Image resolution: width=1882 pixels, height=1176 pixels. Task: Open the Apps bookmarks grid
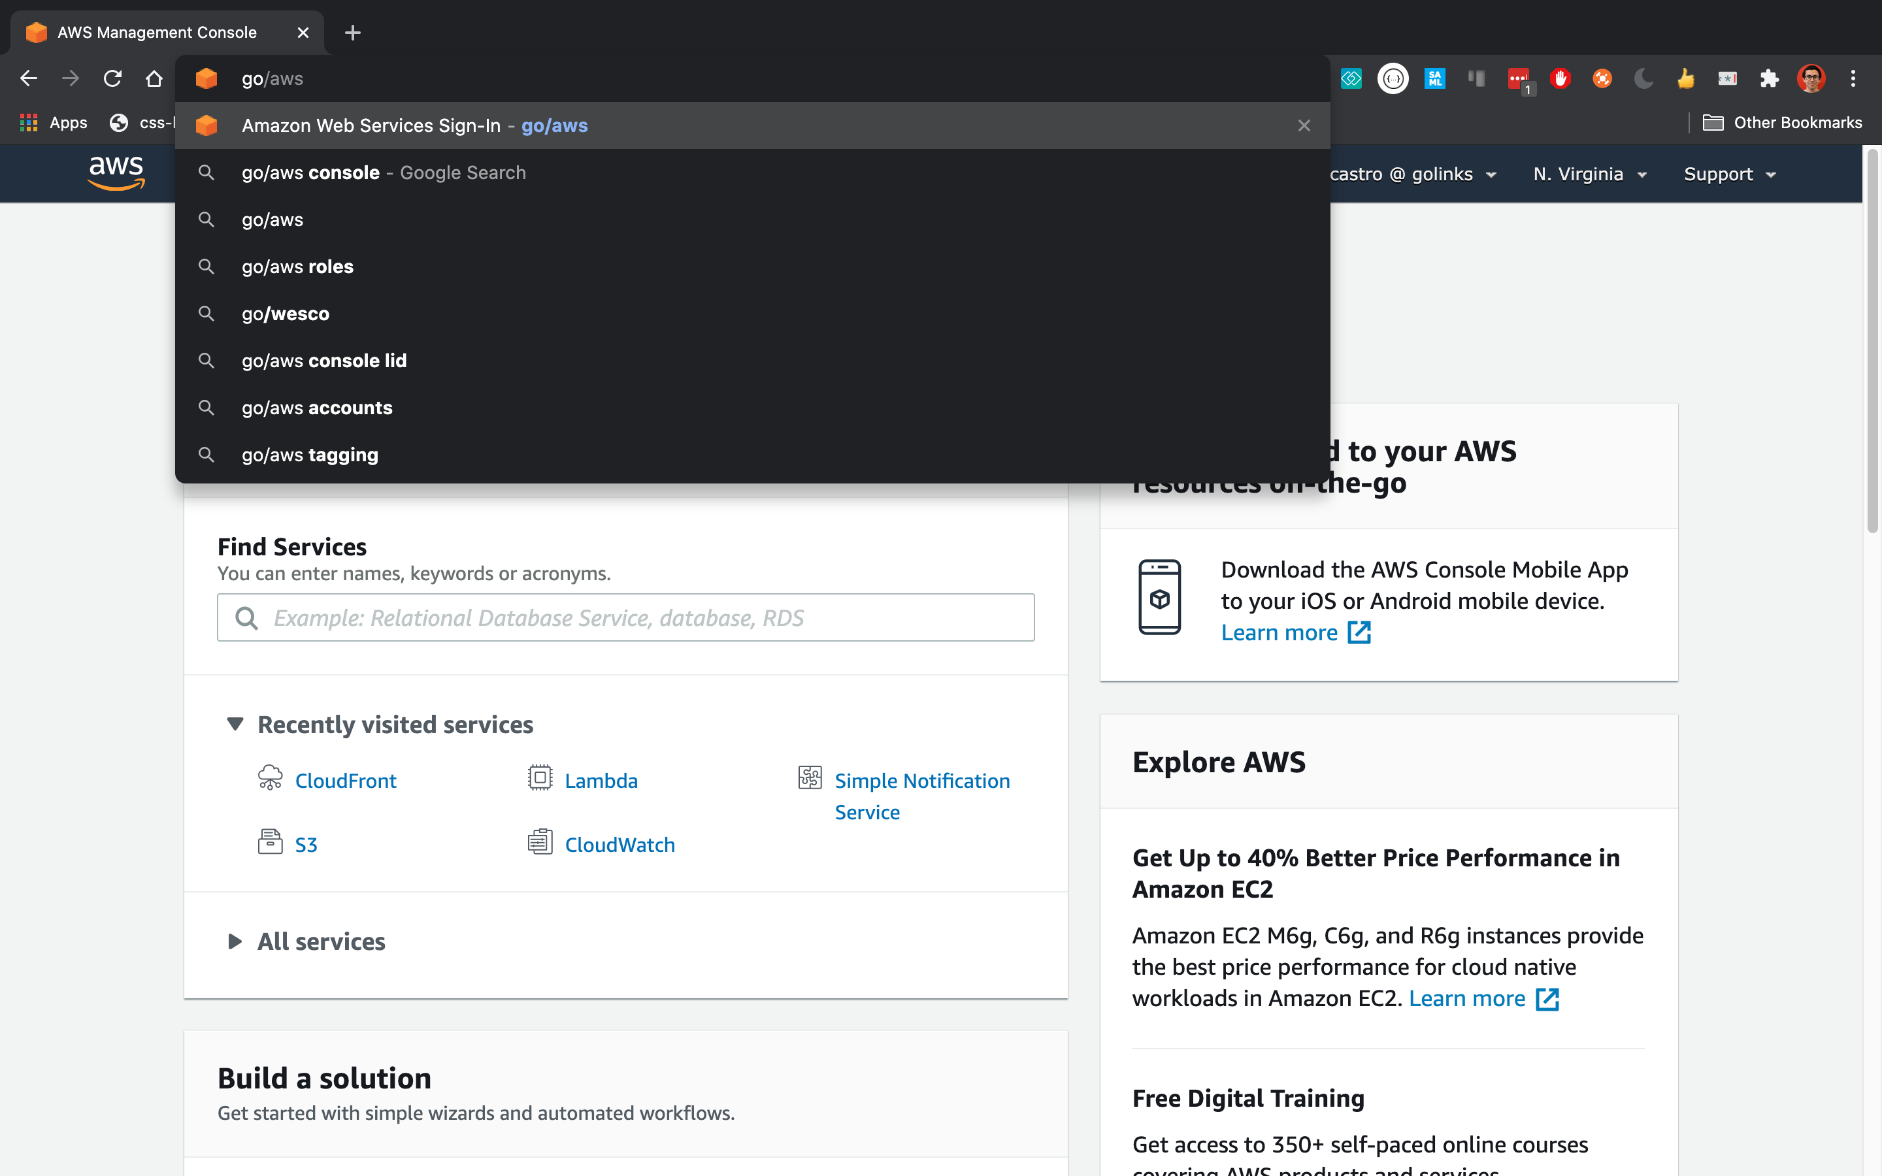(x=29, y=123)
